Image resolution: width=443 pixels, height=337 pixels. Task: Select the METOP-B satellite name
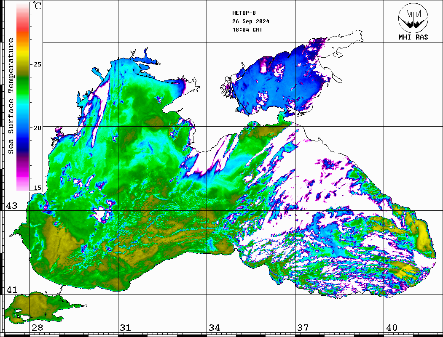pyautogui.click(x=244, y=13)
